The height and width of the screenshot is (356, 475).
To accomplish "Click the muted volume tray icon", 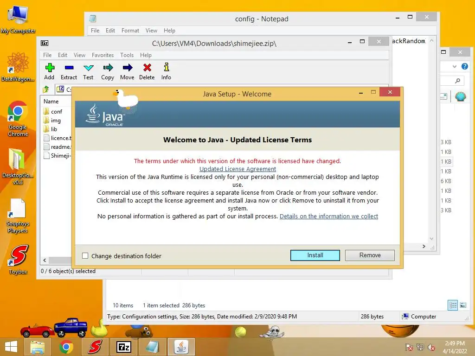I will click(431, 347).
